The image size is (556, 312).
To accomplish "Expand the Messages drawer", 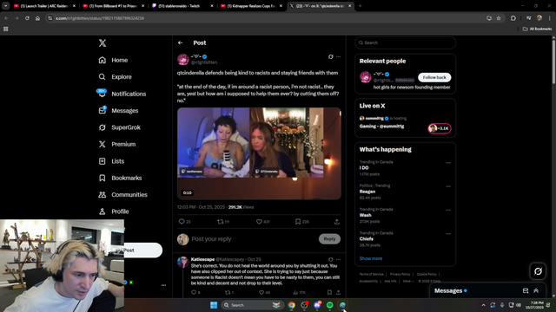I will click(x=536, y=290).
